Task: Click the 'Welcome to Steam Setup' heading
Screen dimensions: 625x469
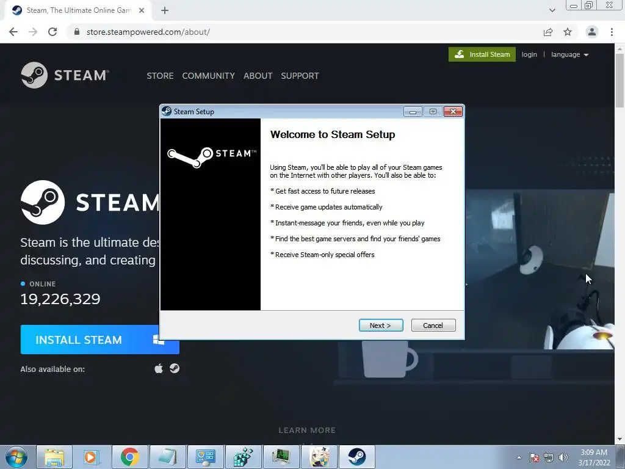Action: point(333,134)
